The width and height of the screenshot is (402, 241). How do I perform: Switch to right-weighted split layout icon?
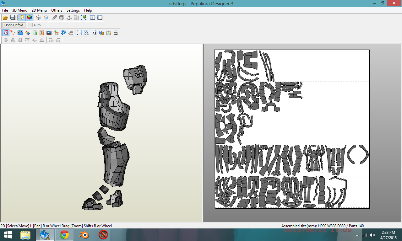[x=100, y=18]
